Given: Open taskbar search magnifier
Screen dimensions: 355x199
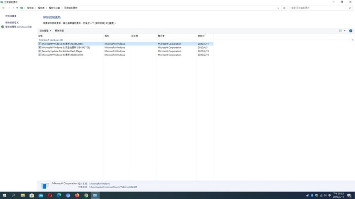Looking at the screenshot, I should [x=13, y=196].
